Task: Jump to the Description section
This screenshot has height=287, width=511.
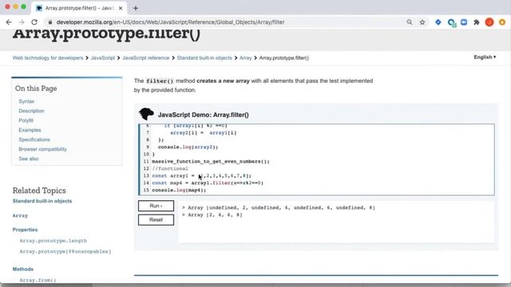Action: 31,111
